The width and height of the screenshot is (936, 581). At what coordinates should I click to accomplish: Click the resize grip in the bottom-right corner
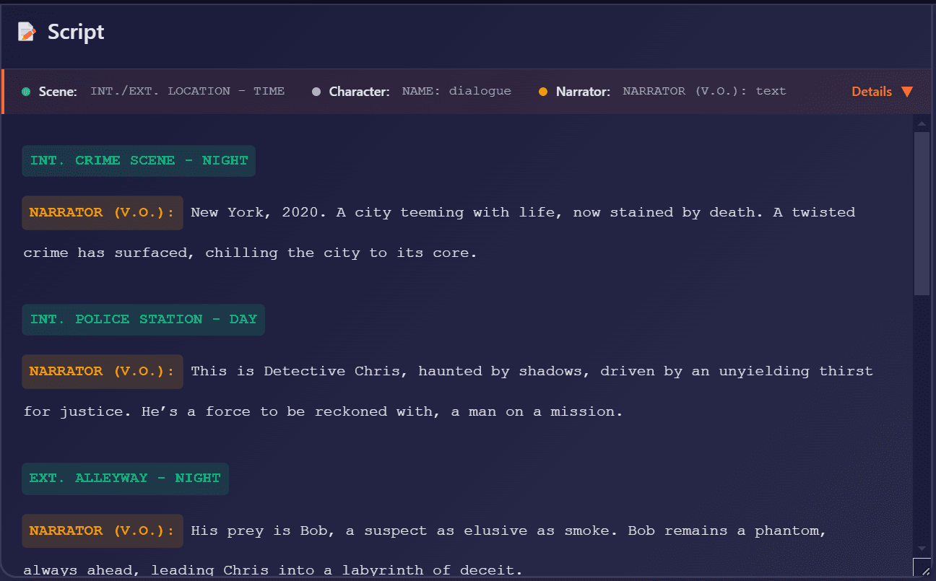pos(924,569)
